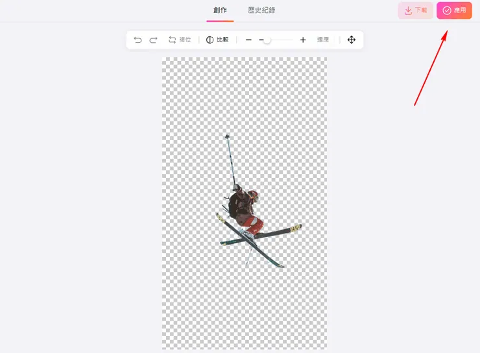Zoom out with the minus icon

[x=248, y=40]
